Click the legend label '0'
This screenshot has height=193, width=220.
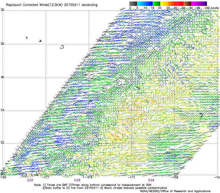130,8
